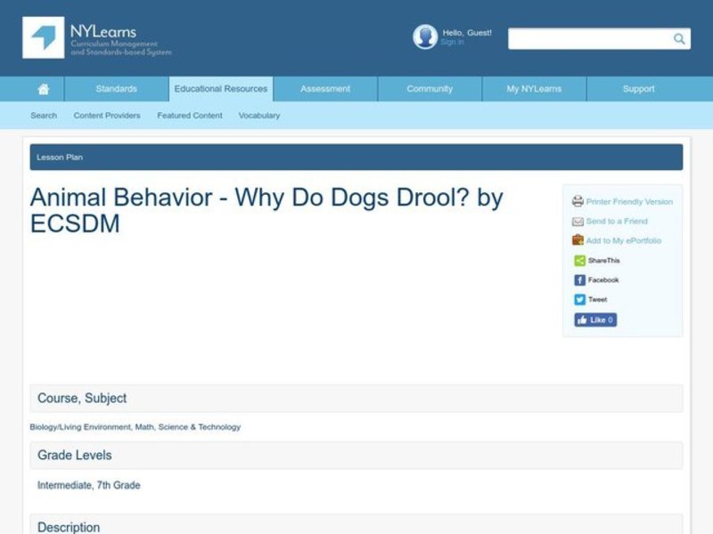713x534 pixels.
Task: Open Send to a Friend envelope icon
Action: coord(577,221)
